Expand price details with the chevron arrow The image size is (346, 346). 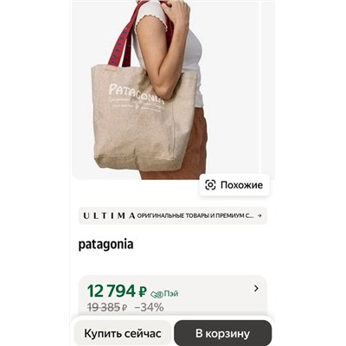(x=256, y=288)
